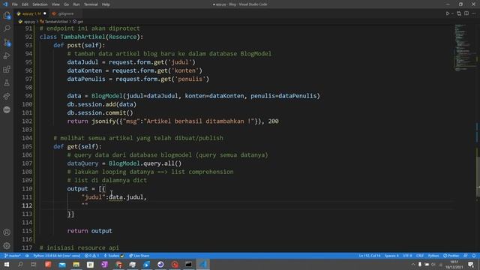Open the Source Control view

point(7,42)
